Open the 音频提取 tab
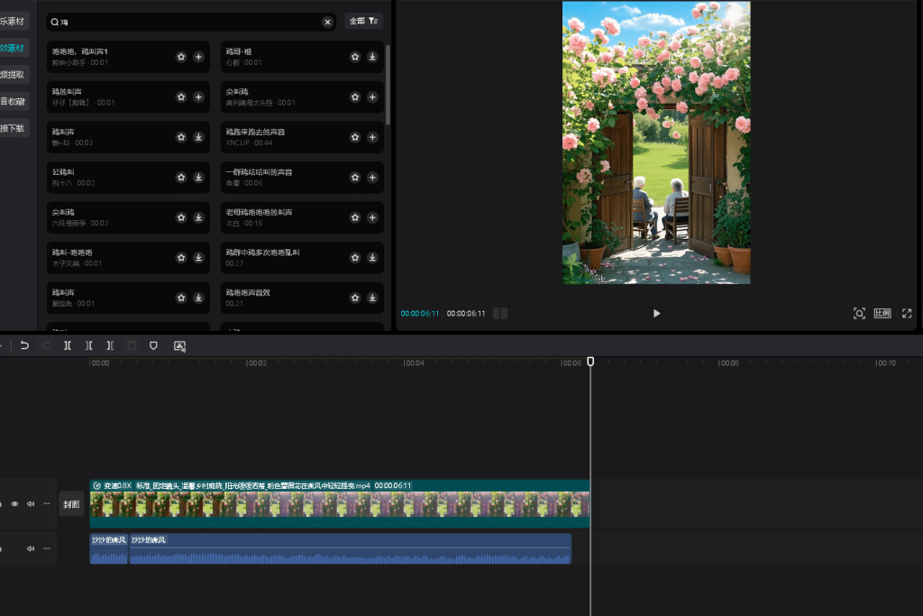The width and height of the screenshot is (923, 616). (13, 75)
